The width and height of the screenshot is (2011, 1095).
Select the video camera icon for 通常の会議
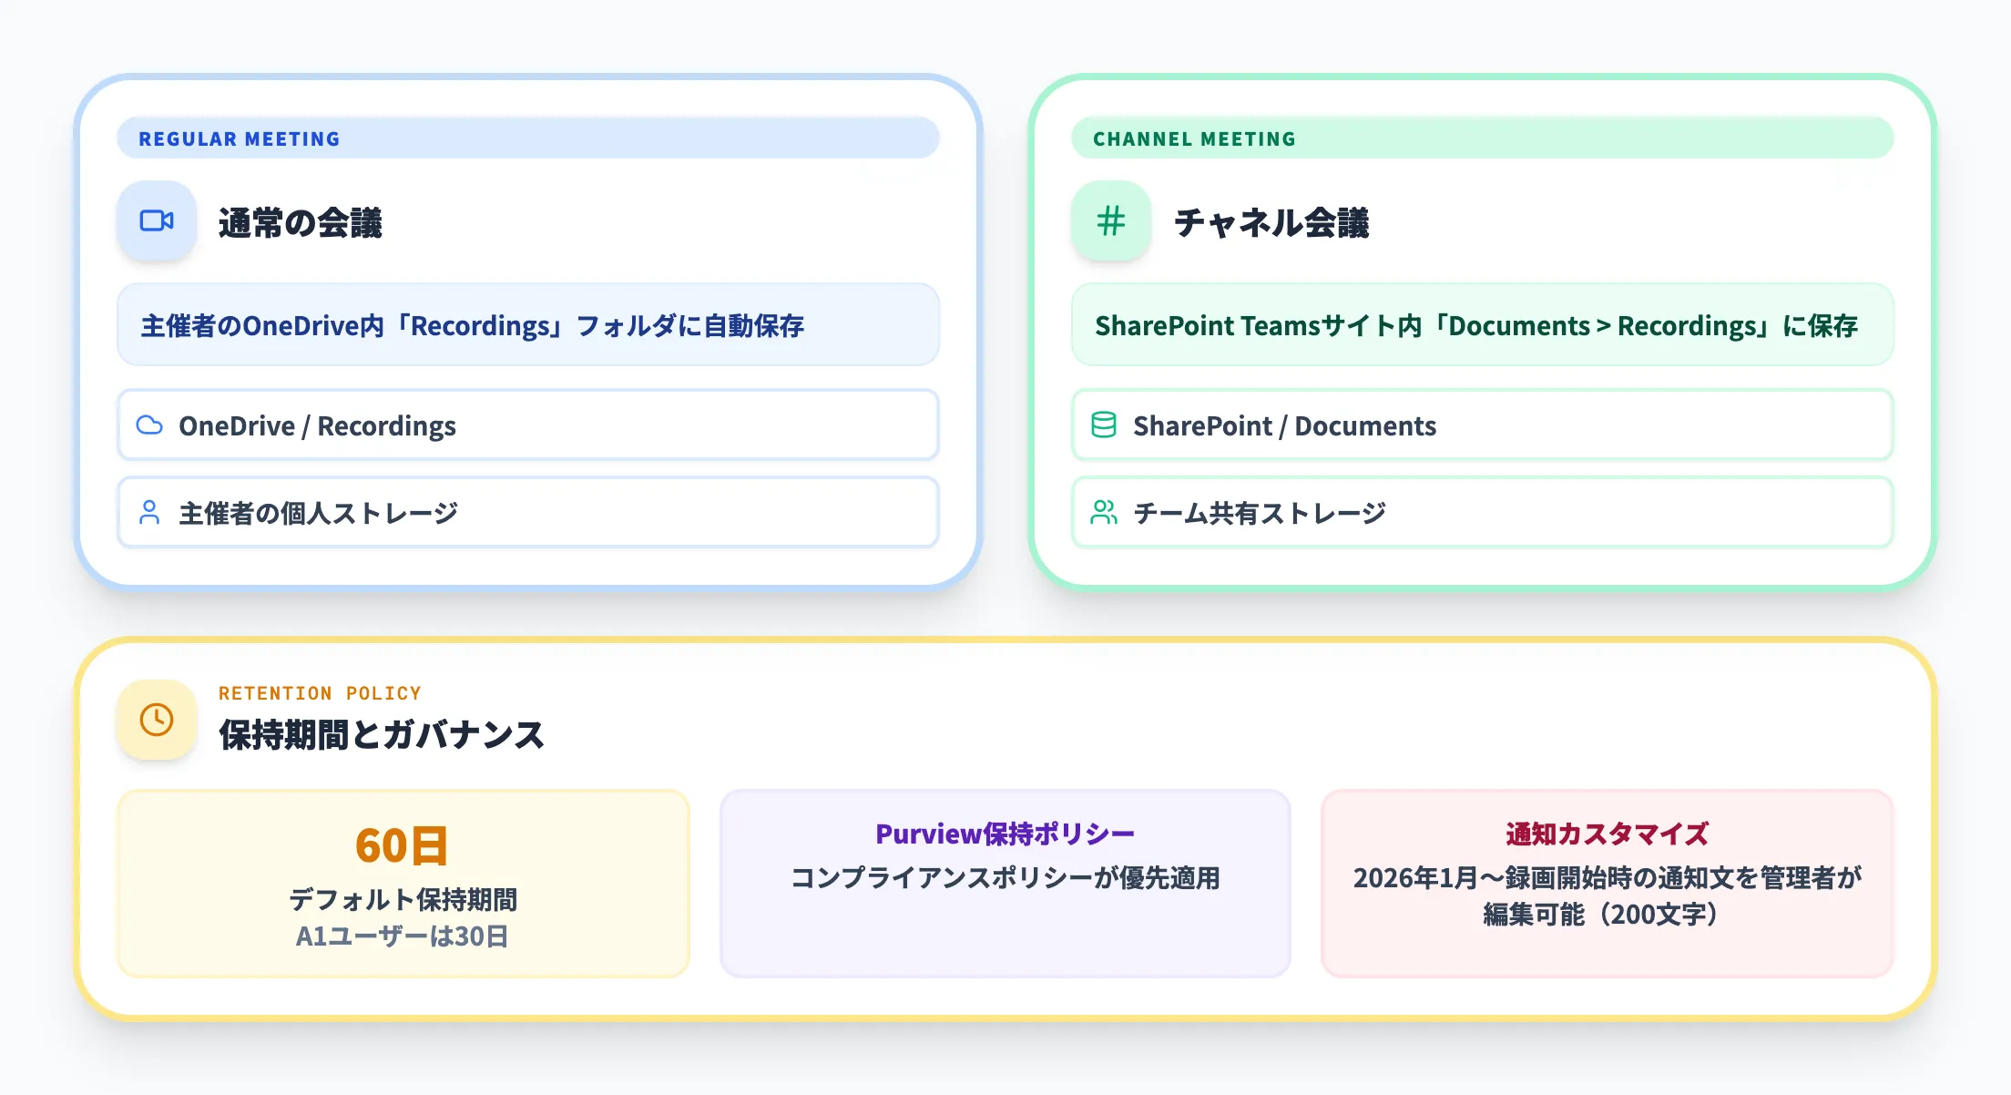157,221
